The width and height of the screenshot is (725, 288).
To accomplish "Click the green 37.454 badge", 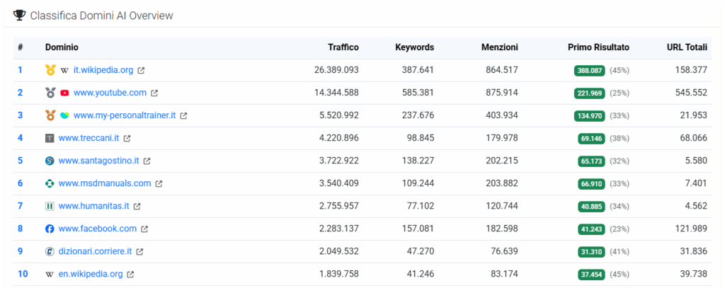I will click(x=591, y=275).
